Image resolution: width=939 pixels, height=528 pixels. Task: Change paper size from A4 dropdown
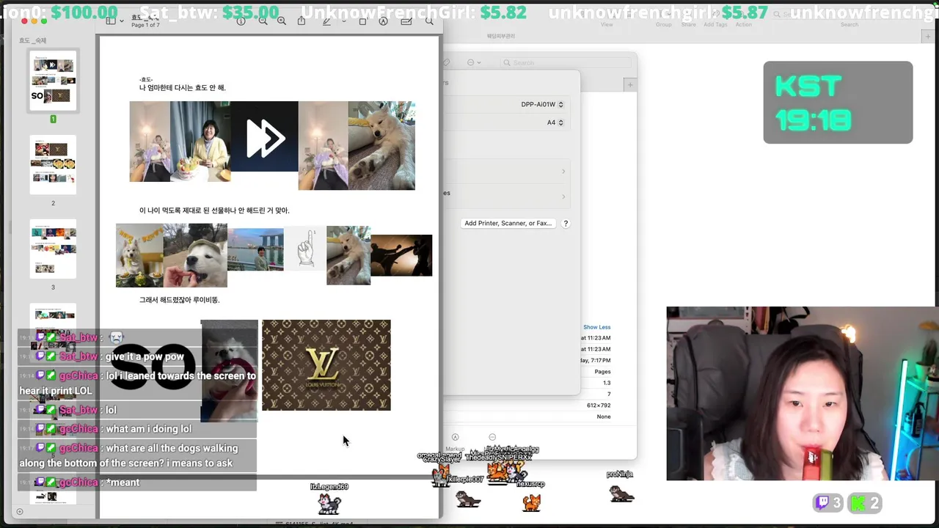[555, 122]
